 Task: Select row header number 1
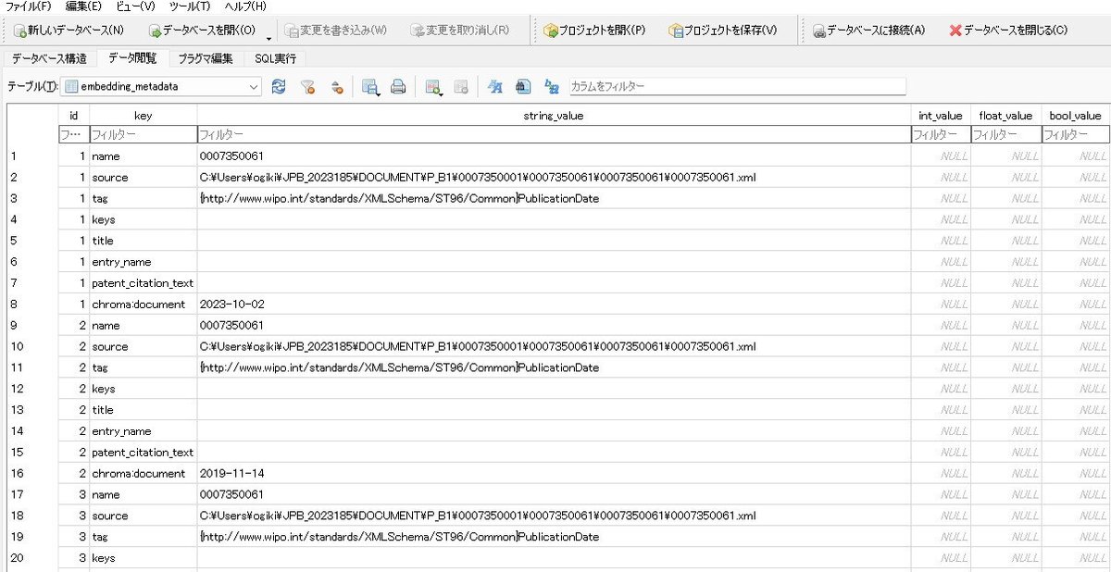[x=31, y=155]
